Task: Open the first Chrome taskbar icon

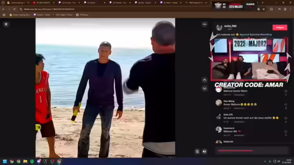Action: [11, 161]
